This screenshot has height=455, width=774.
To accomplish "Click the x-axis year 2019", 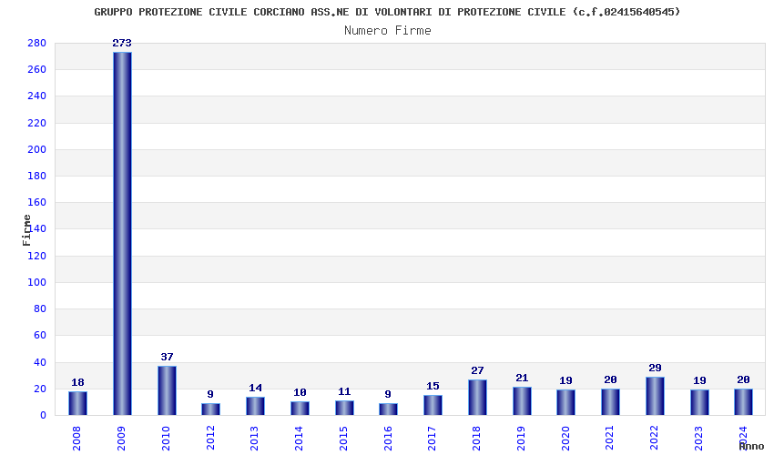I will 521,439.
